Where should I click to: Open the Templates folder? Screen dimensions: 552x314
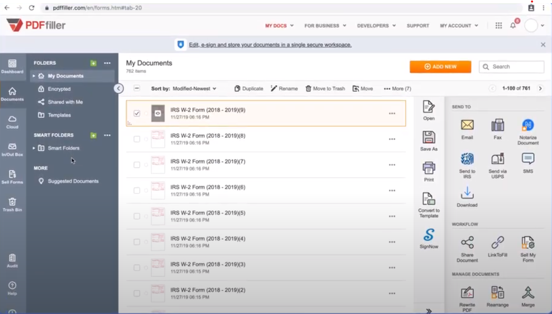coord(54,115)
